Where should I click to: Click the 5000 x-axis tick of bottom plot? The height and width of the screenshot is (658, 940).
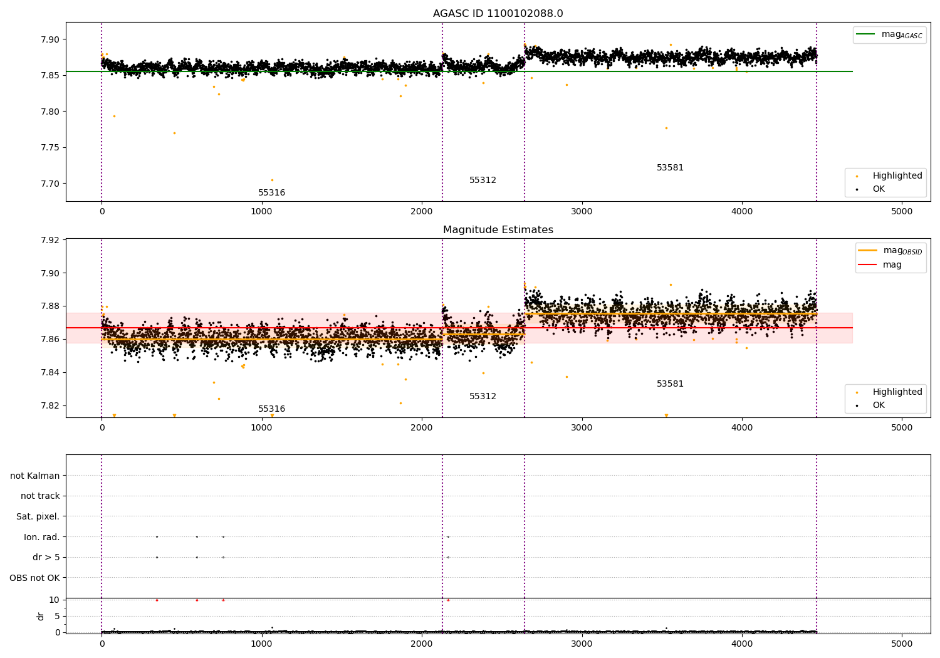click(902, 643)
